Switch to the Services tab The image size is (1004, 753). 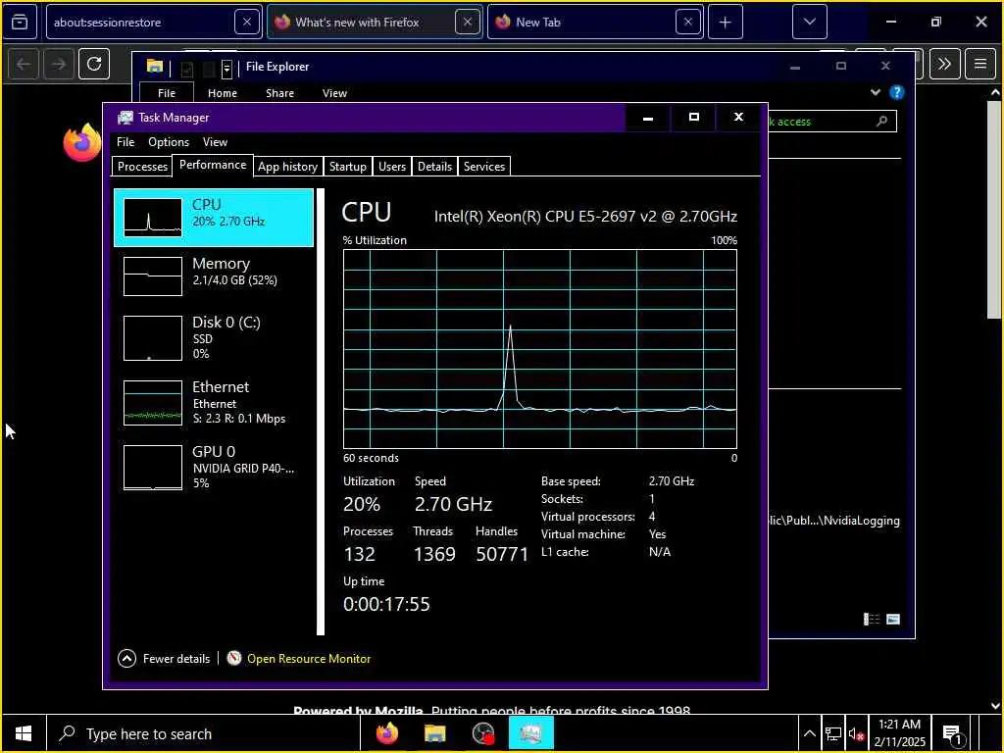[x=484, y=167]
